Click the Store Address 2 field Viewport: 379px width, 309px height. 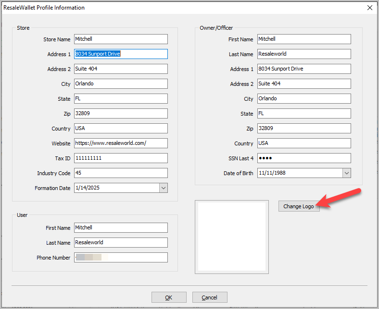[121, 69]
